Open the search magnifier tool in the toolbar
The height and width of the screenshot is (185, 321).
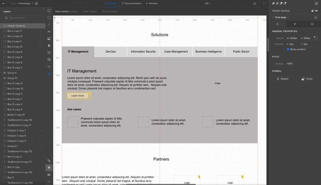[x=49, y=67]
